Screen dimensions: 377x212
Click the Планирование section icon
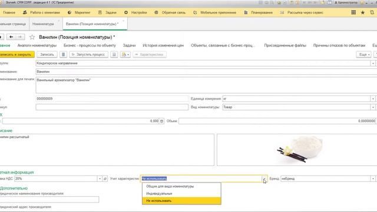pos(246,12)
